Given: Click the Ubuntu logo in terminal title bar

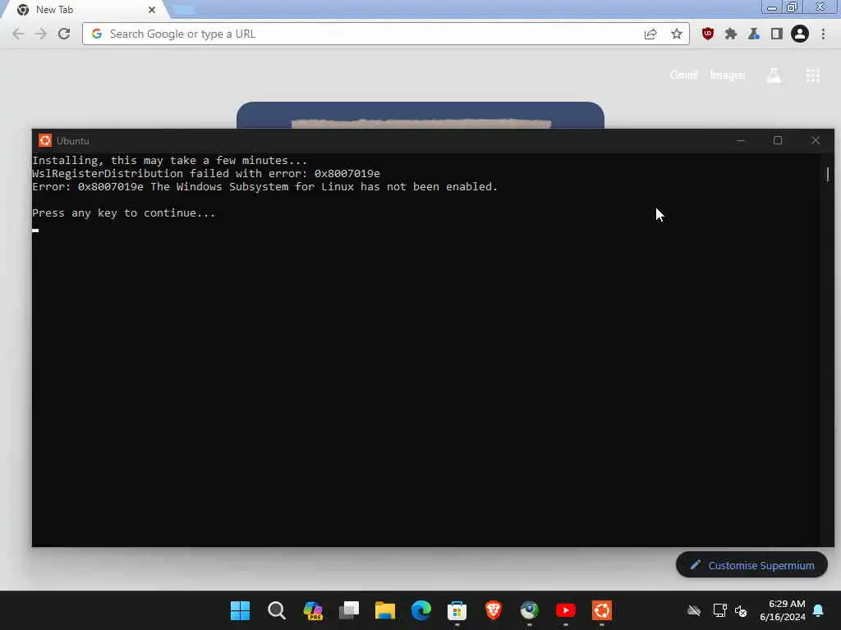Looking at the screenshot, I should [45, 140].
